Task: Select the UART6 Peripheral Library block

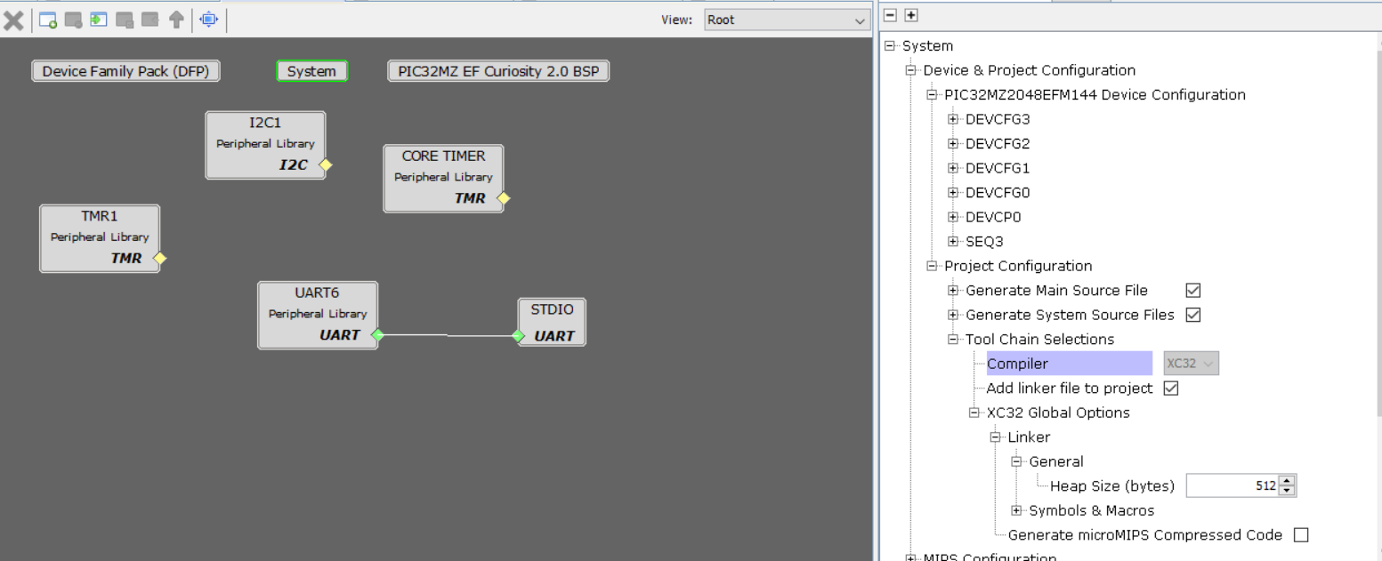Action: (x=318, y=316)
